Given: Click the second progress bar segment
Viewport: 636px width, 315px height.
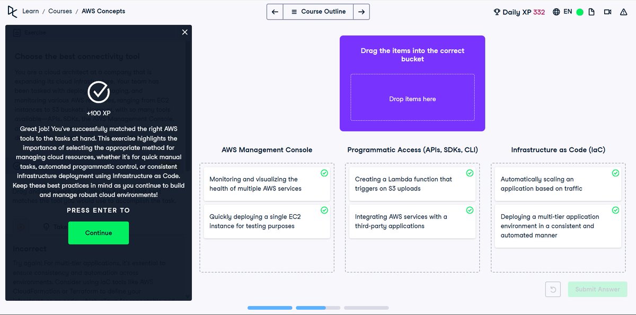Looking at the screenshot, I should tap(318, 308).
